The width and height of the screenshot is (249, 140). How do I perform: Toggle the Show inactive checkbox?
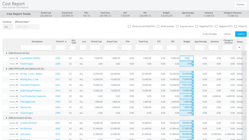click(x=158, y=26)
